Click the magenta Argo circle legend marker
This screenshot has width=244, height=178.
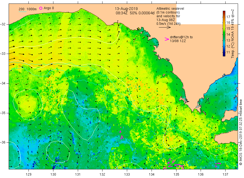pos(41,8)
